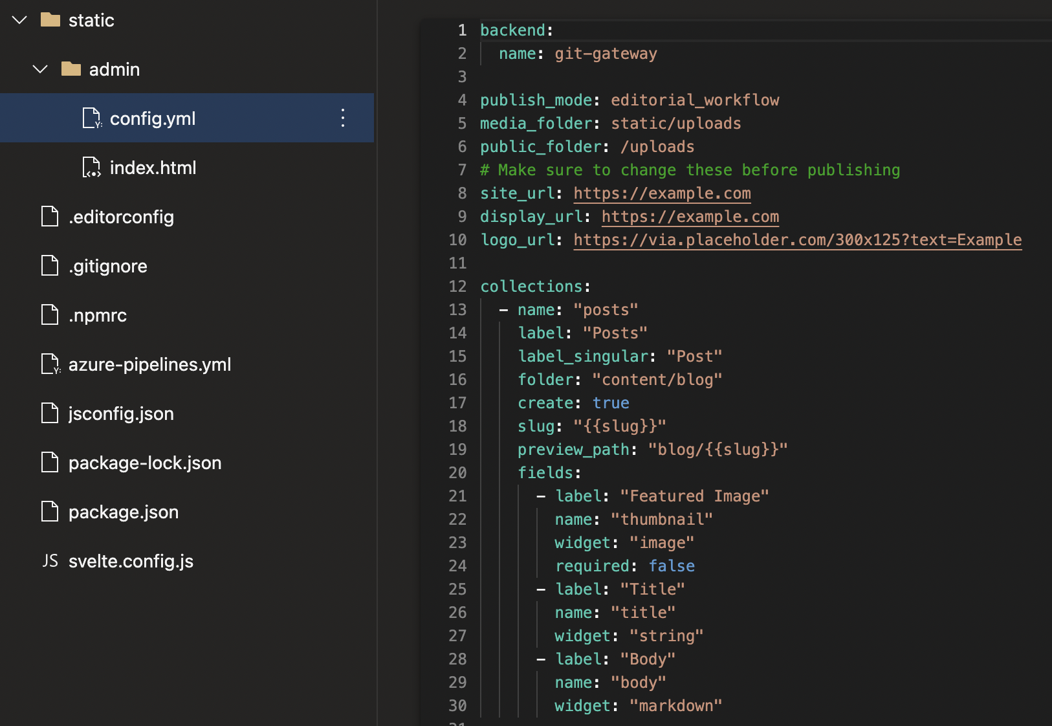Select jsconfig.json in file tree

coord(120,413)
